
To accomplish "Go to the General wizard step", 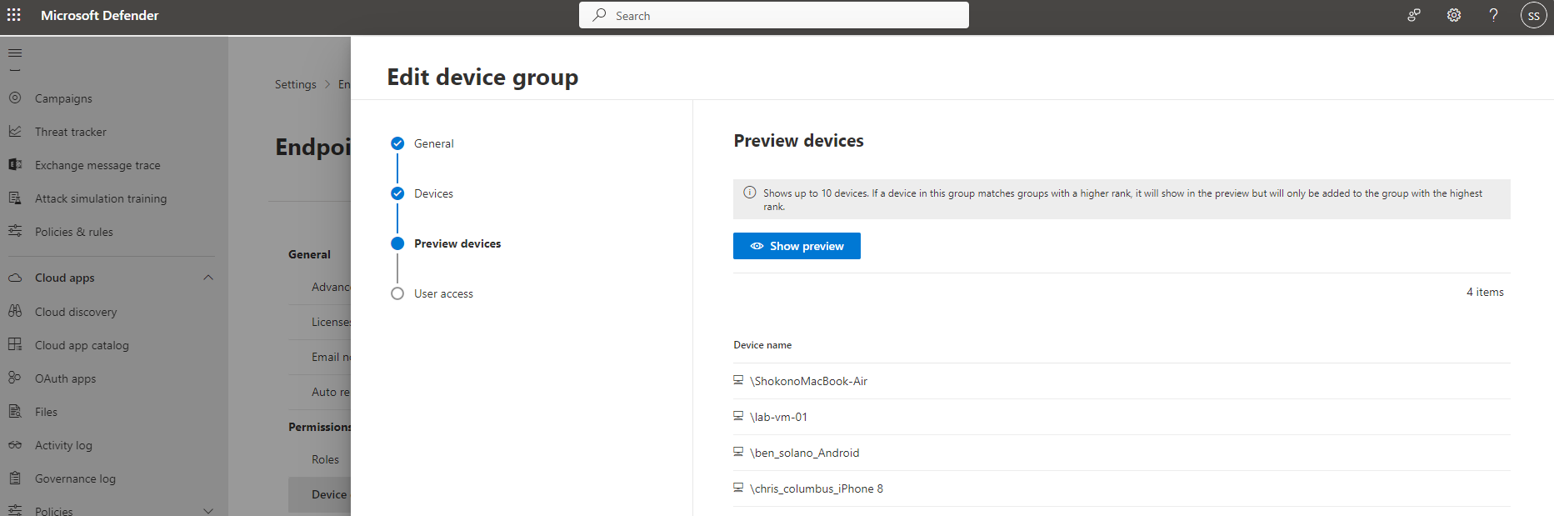I will click(423, 143).
